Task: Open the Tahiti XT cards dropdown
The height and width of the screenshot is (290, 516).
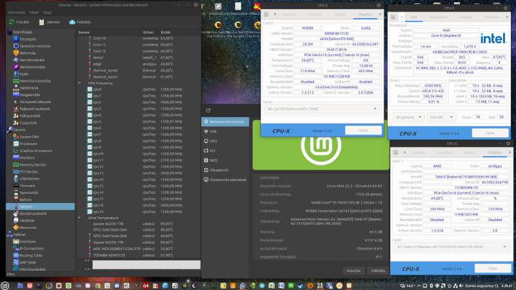Action: [451, 247]
